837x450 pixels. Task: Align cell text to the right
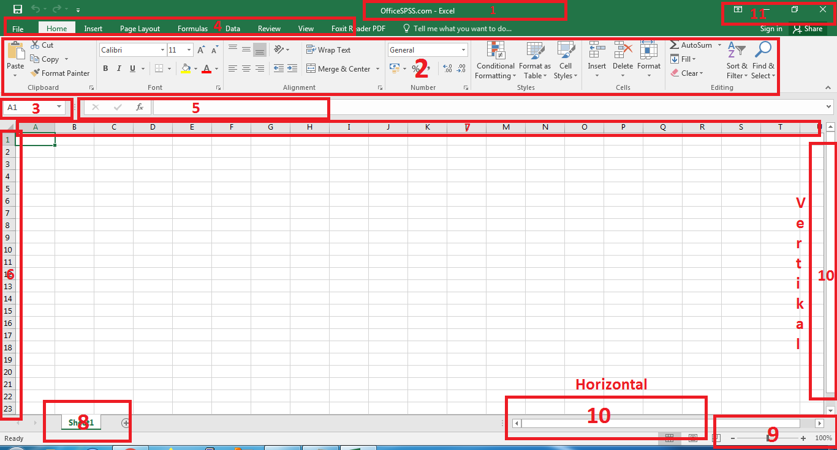[x=260, y=68]
